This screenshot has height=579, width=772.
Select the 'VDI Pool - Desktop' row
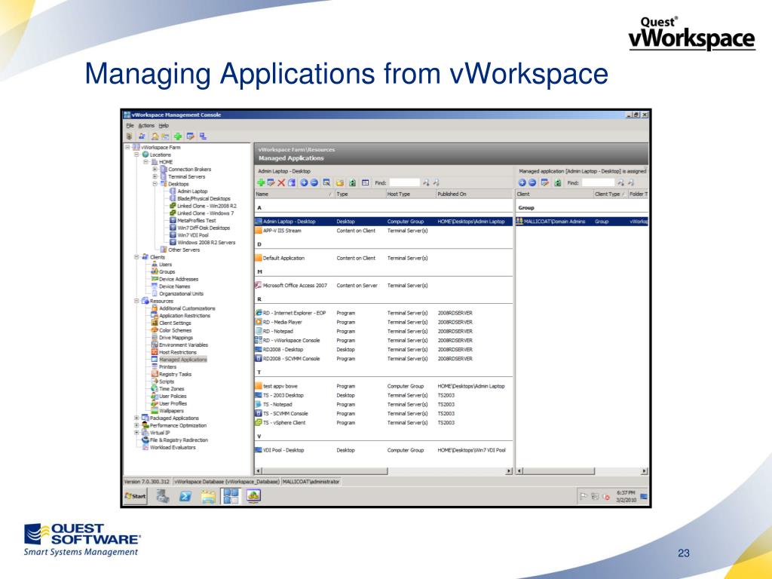point(384,450)
